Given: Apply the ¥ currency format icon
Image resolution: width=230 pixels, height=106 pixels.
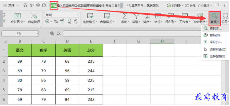Looking at the screenshot, I should tap(47, 22).
